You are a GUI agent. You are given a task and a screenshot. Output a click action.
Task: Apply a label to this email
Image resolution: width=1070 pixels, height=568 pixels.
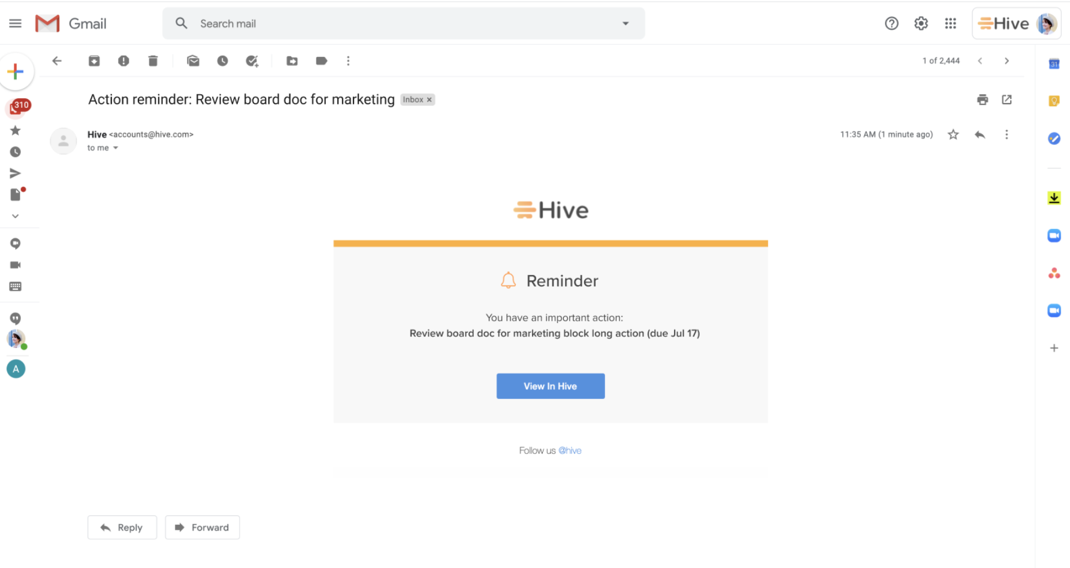point(321,61)
